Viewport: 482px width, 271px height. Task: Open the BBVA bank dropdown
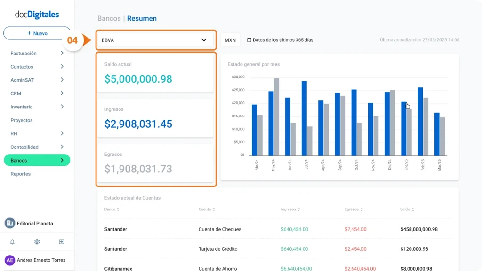point(156,40)
